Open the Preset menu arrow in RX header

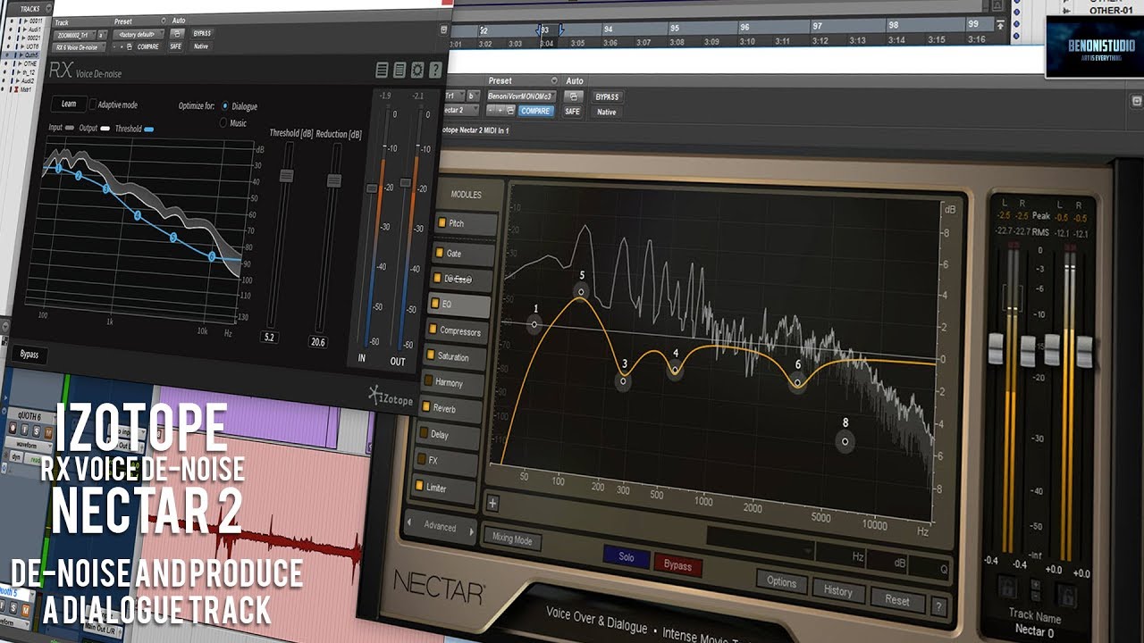coord(163,21)
